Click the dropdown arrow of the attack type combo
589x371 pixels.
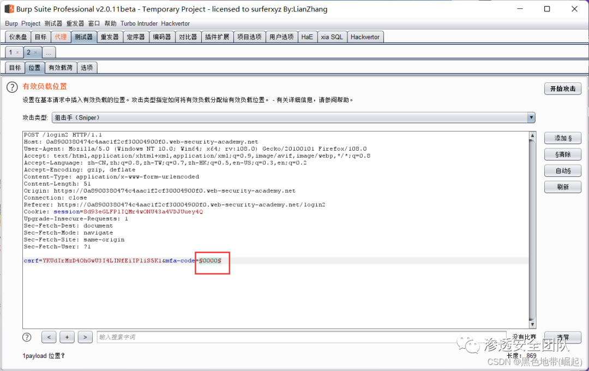point(531,118)
